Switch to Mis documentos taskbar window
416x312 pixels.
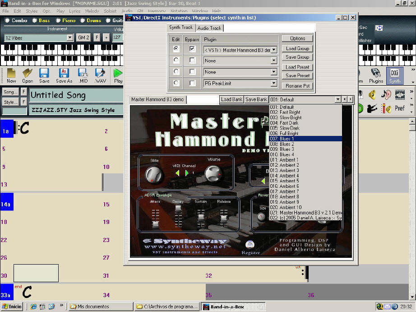[101, 307]
